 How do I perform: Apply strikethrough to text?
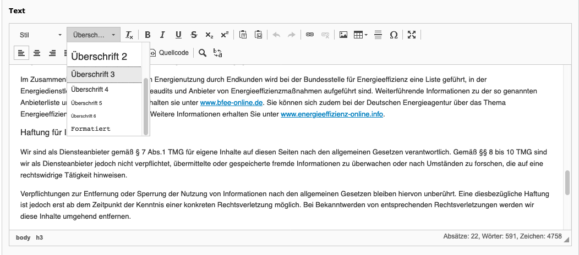click(x=194, y=35)
